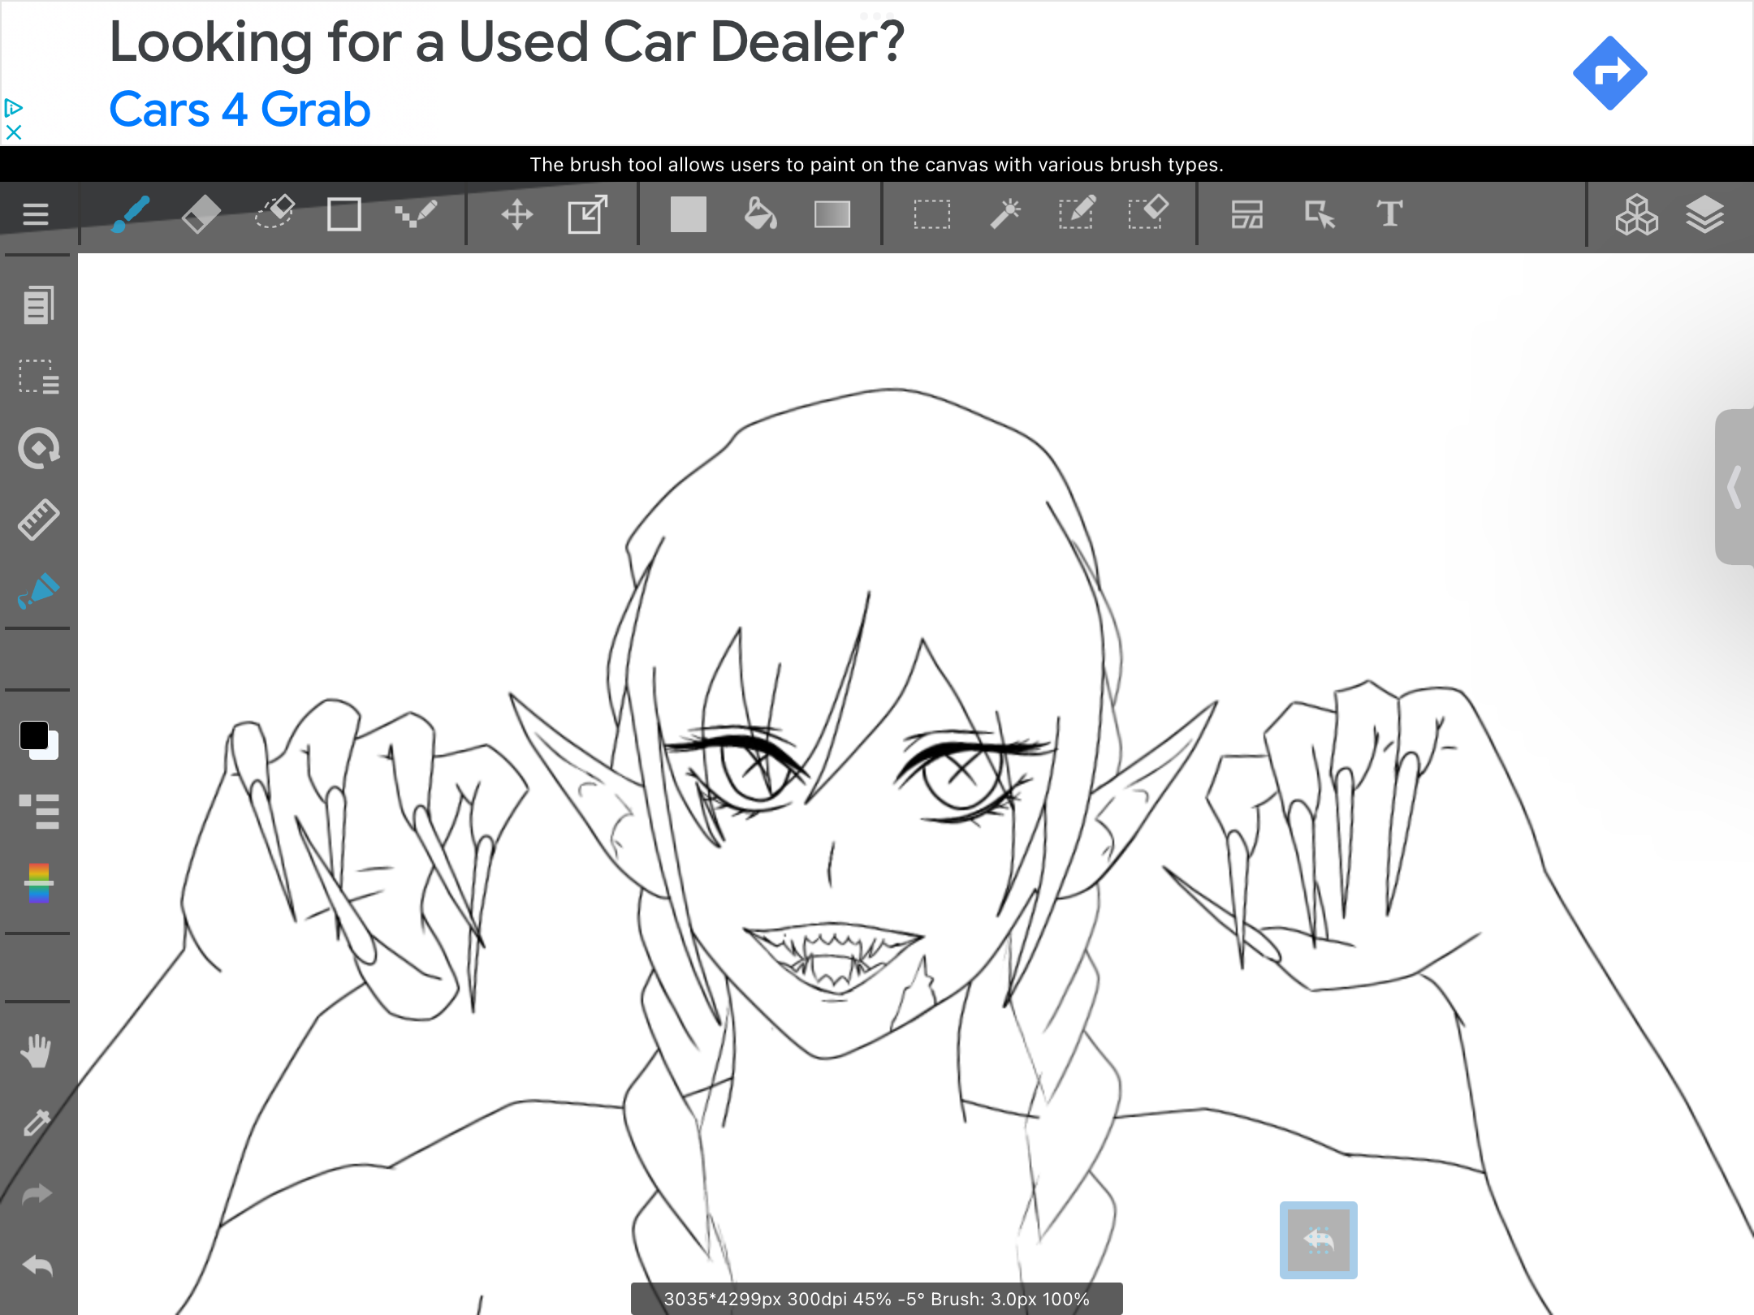
Task: Toggle the pen correction stabilizer icon
Action: coord(38,591)
